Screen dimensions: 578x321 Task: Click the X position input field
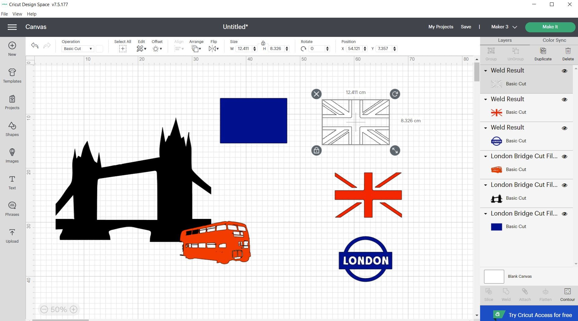point(354,49)
